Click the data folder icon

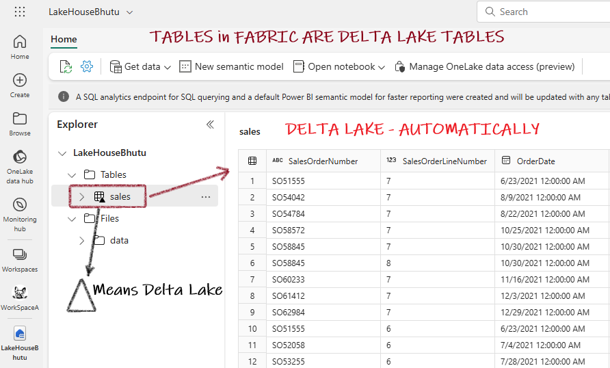[99, 240]
